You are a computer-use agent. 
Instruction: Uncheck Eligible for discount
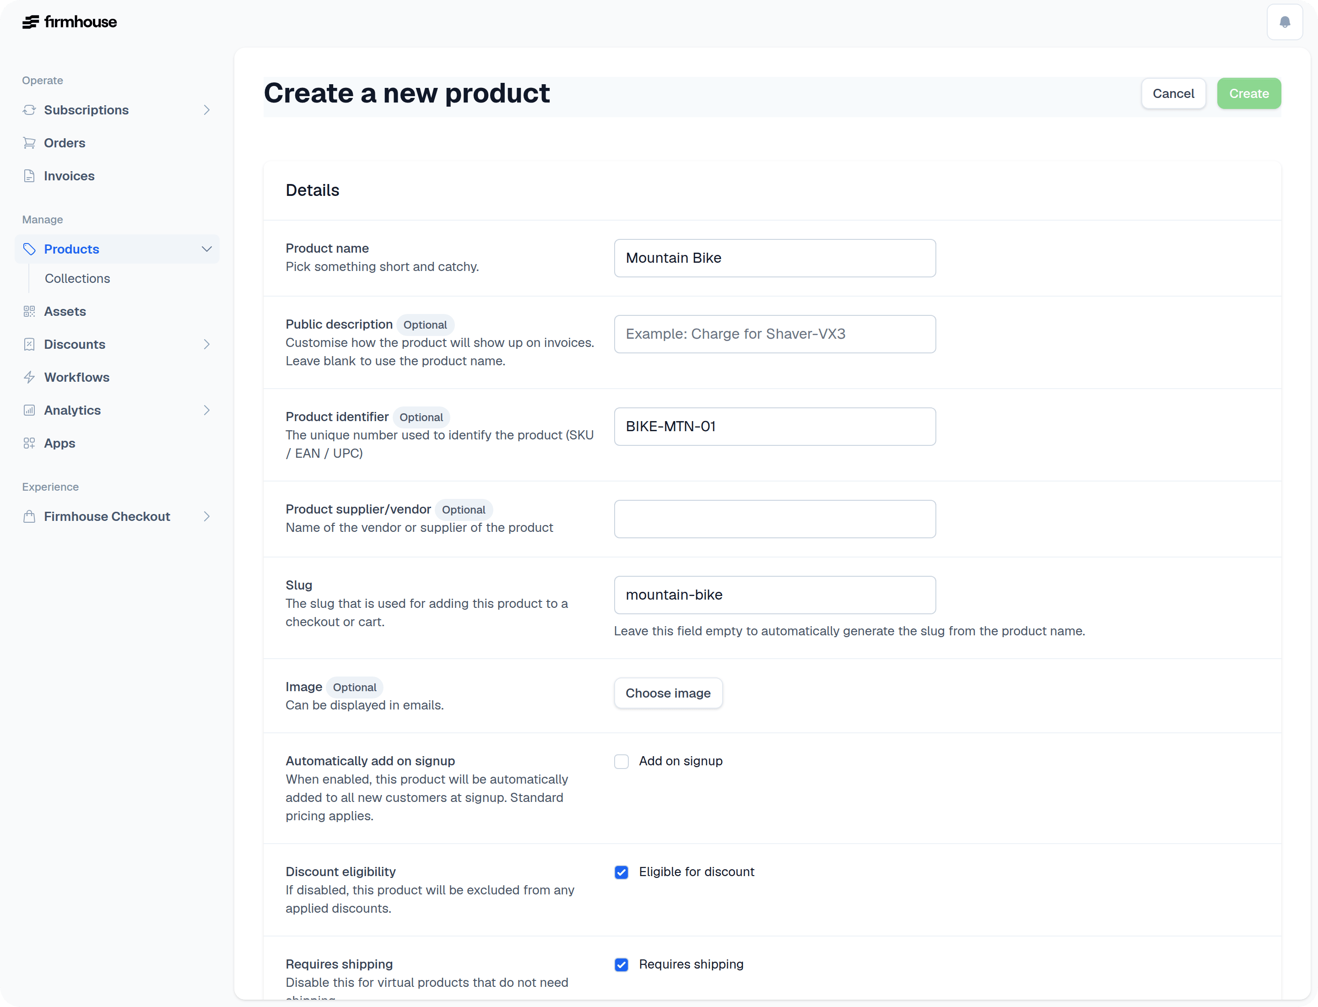coord(621,872)
